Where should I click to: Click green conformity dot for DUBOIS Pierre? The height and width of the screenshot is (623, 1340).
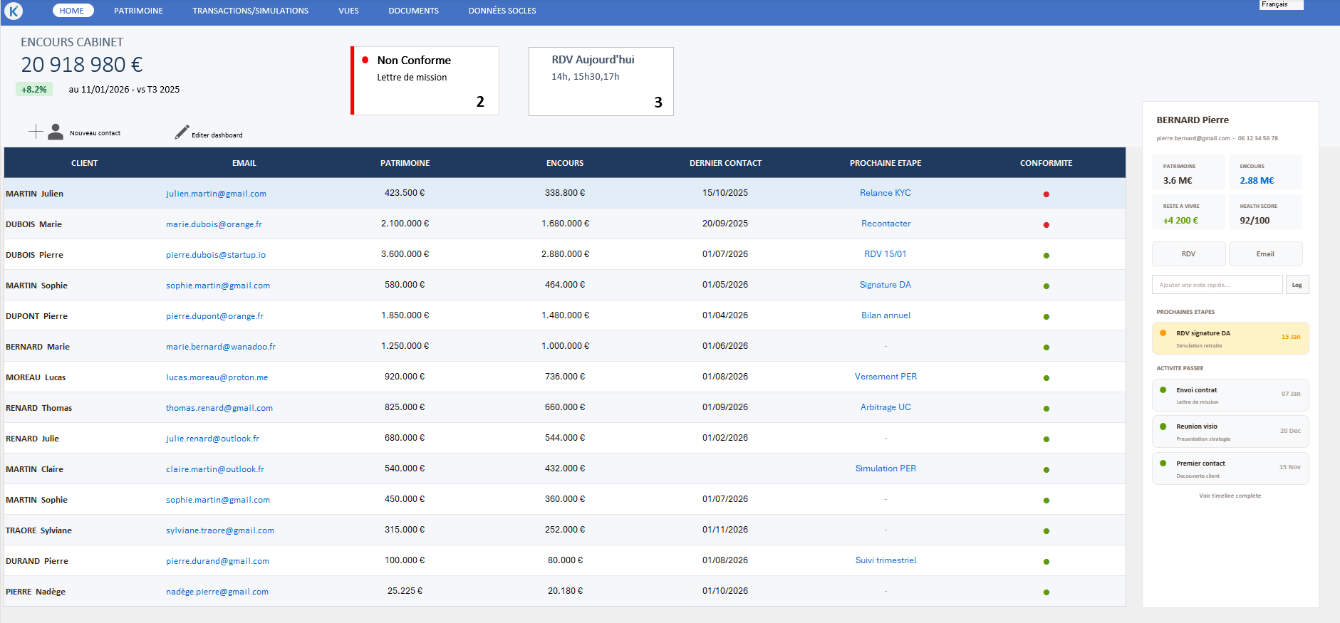click(x=1046, y=255)
